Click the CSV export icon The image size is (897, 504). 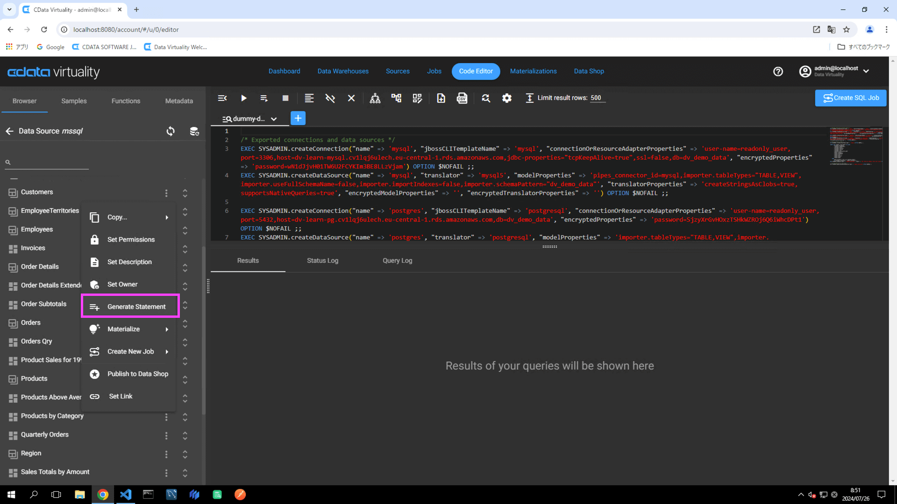coord(462,98)
